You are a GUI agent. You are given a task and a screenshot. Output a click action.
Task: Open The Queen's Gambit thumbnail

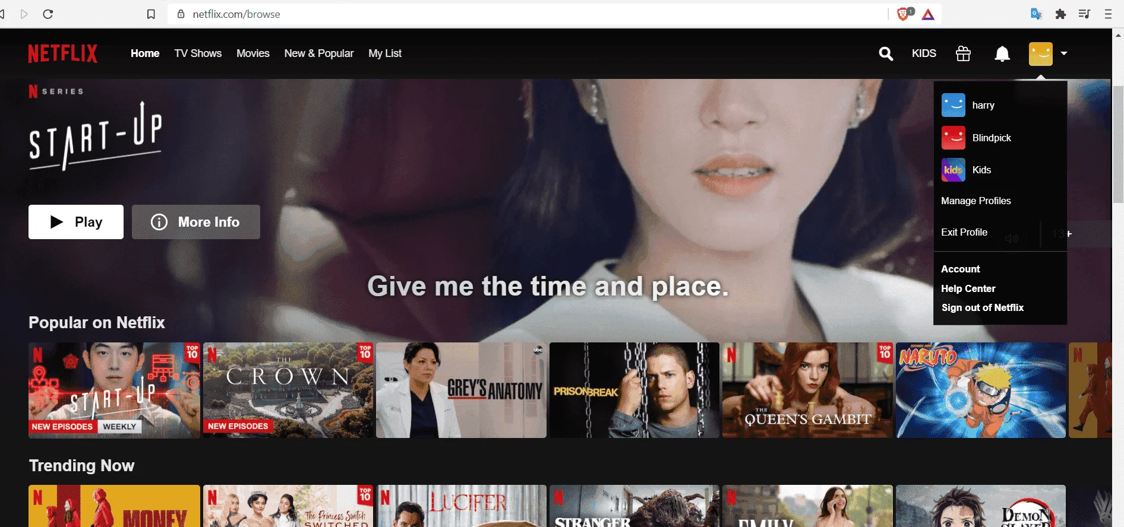(x=807, y=390)
